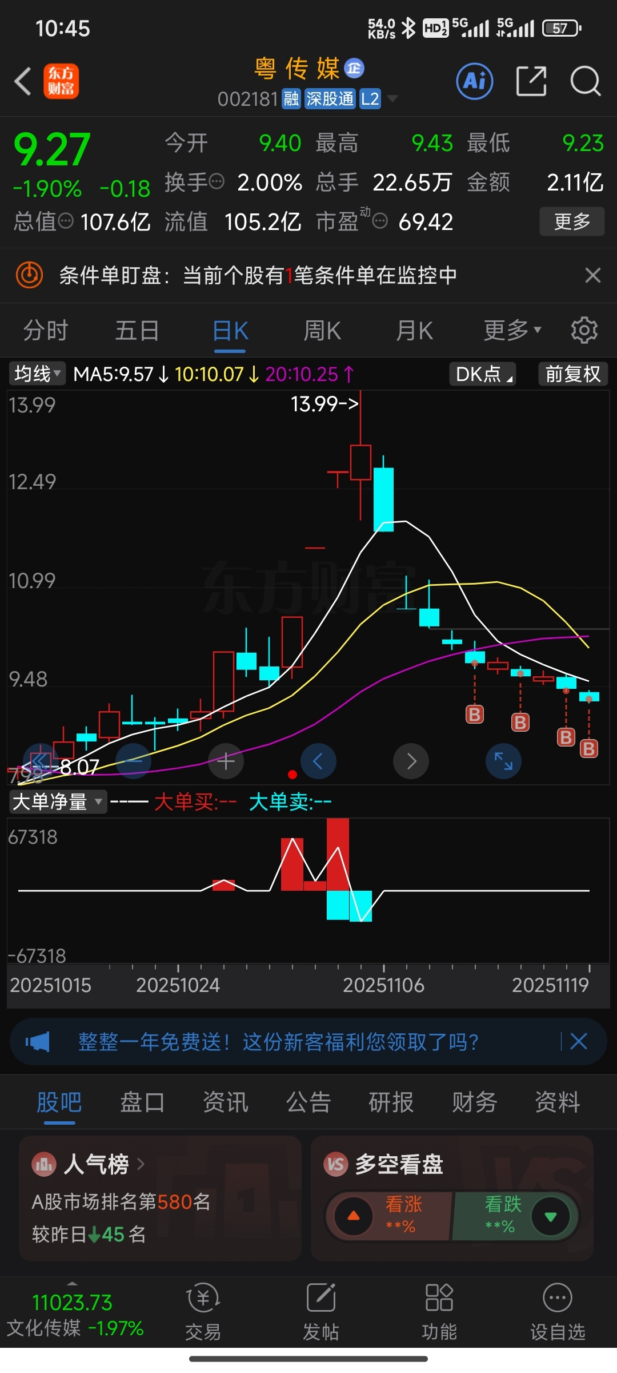Tap the megaphone promo icon

coord(38,1042)
